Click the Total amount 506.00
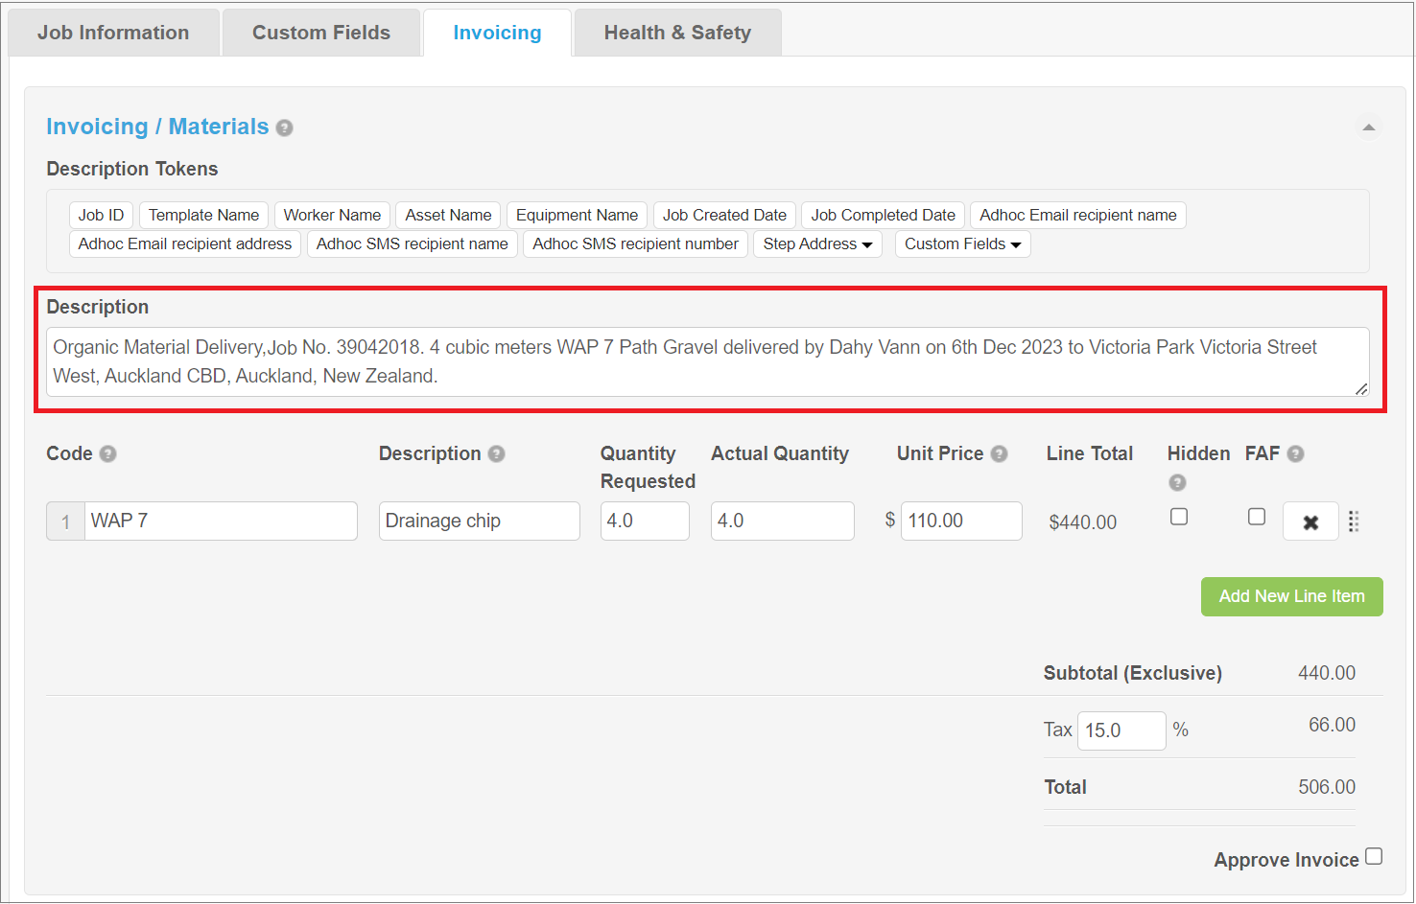The image size is (1416, 904). (x=1327, y=787)
